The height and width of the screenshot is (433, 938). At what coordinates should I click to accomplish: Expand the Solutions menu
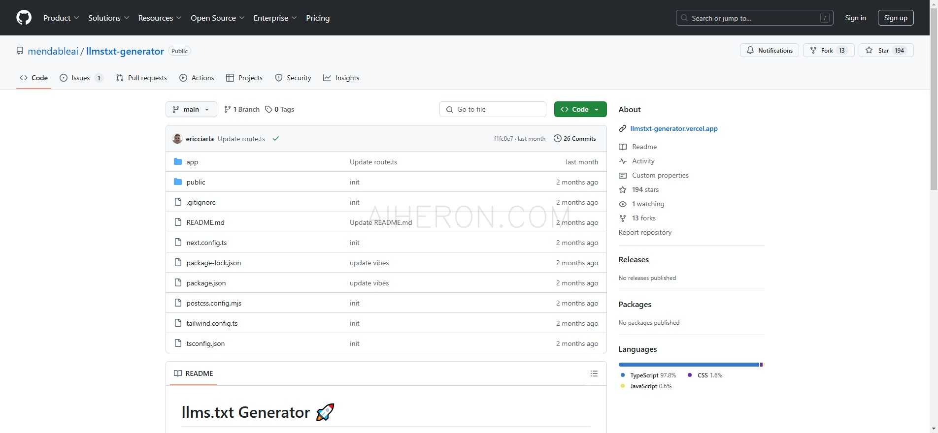108,18
